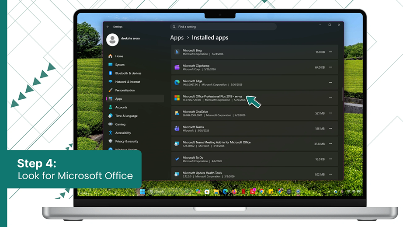The image size is (403, 227).
Task: Open Edge browser from the taskbar
Action: [225, 192]
